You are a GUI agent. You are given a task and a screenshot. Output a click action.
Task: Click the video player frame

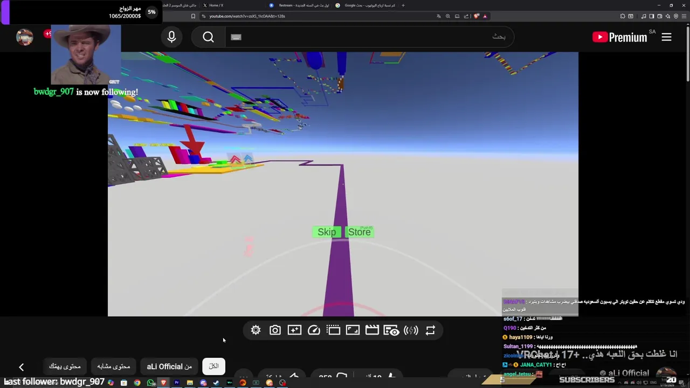pyautogui.click(x=343, y=184)
